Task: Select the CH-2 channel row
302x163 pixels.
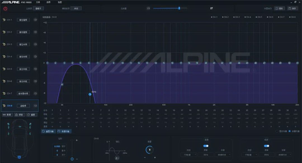Action: click(x=20, y=32)
